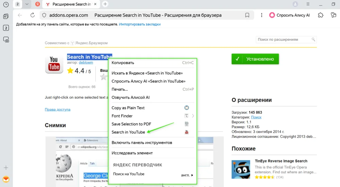Screen dimensions: 340x187
Task: Add item with sidebar plus icon
Action: coord(6,168)
